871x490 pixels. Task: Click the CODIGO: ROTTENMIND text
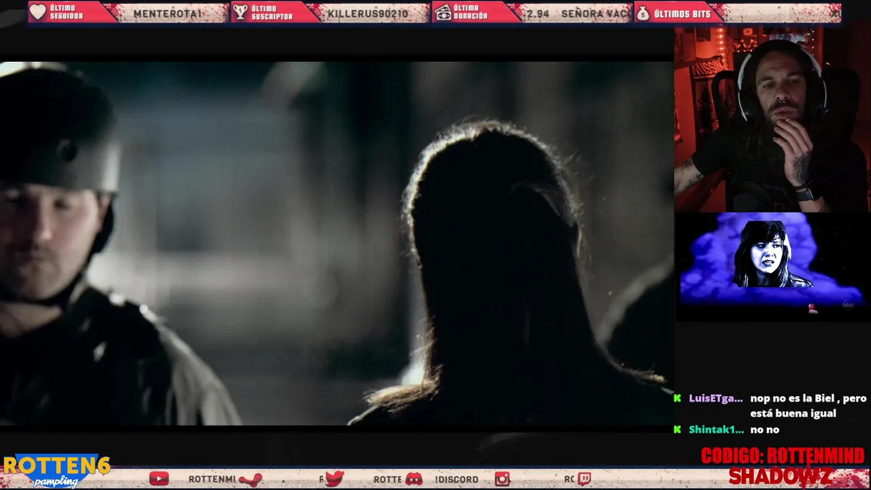(x=783, y=456)
